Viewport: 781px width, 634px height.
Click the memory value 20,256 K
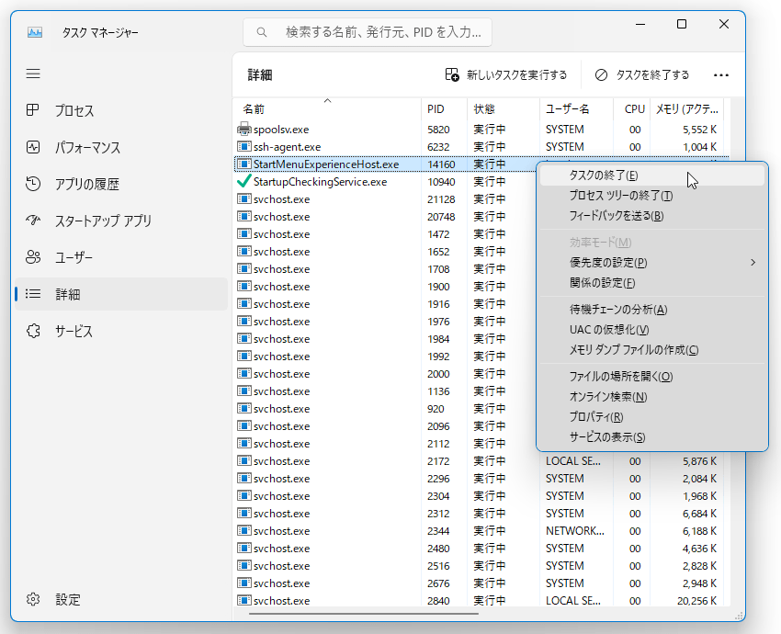tap(696, 601)
